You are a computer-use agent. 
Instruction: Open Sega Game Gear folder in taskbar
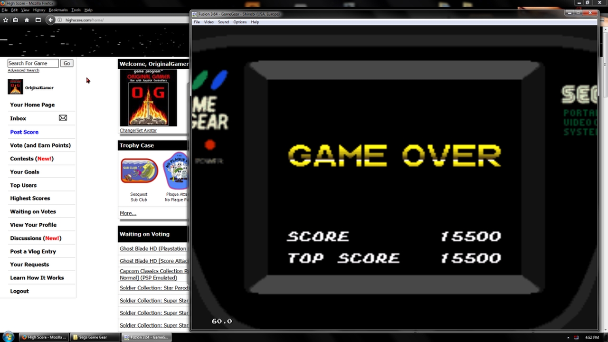93,337
